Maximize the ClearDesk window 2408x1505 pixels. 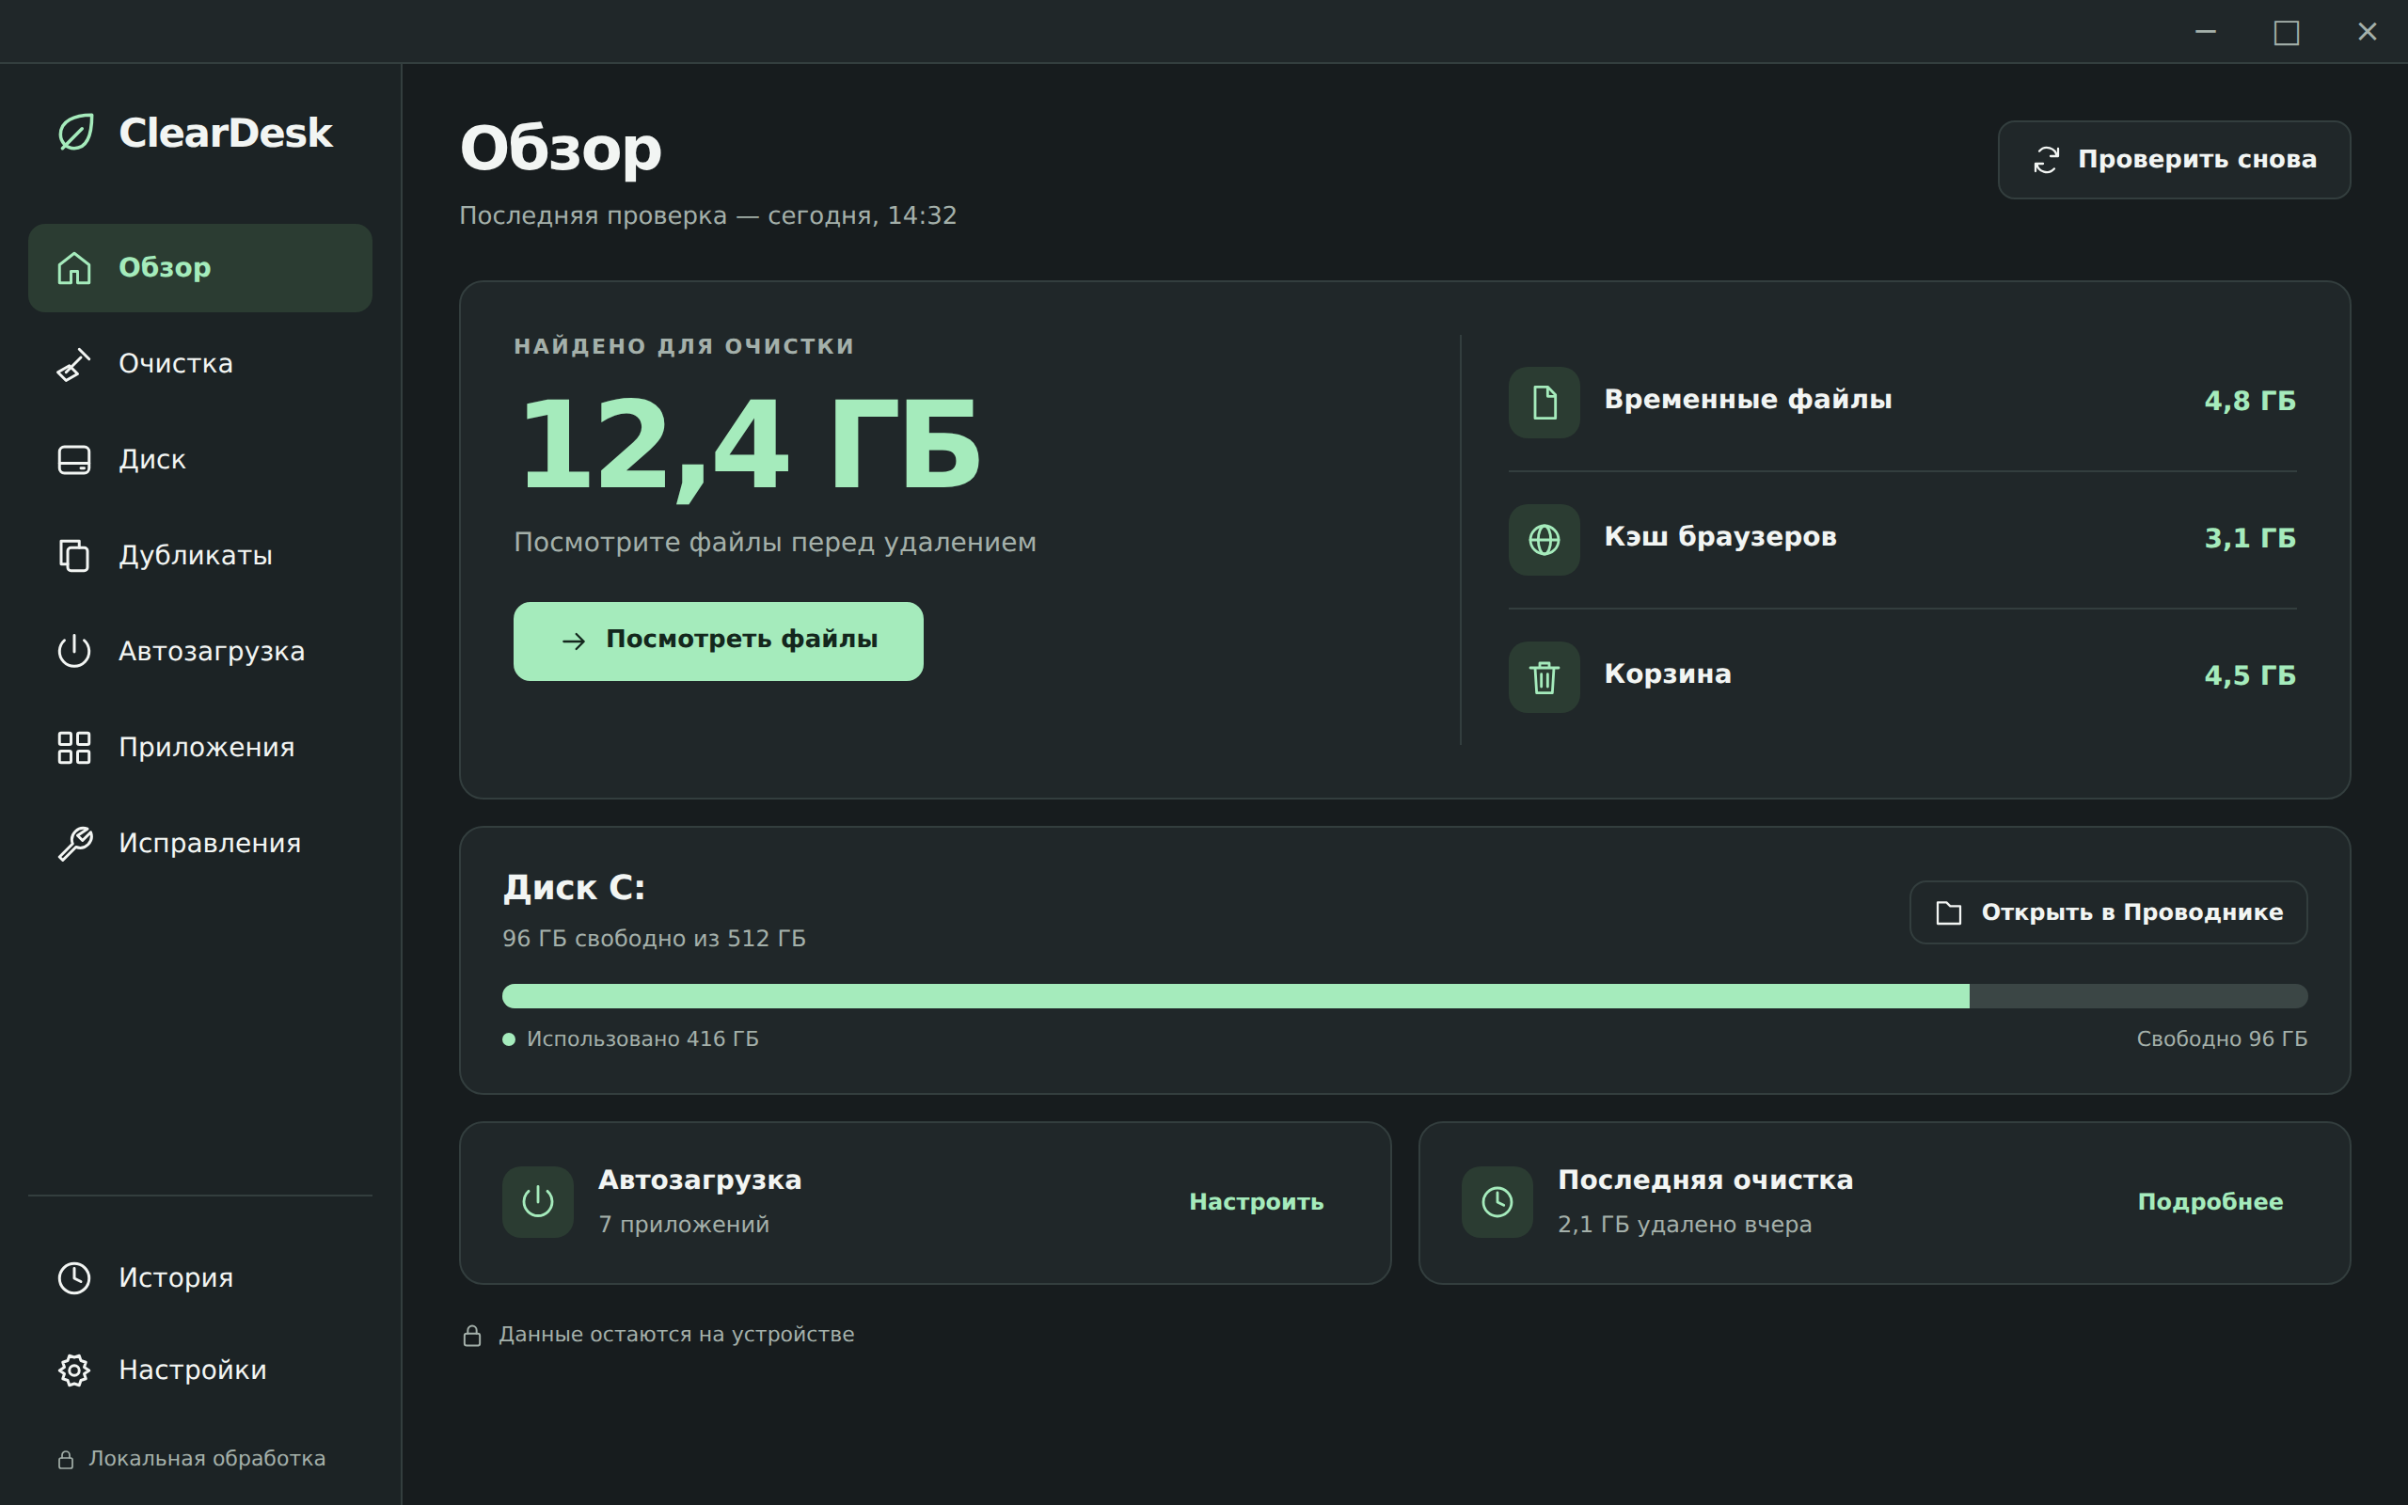point(2287,33)
